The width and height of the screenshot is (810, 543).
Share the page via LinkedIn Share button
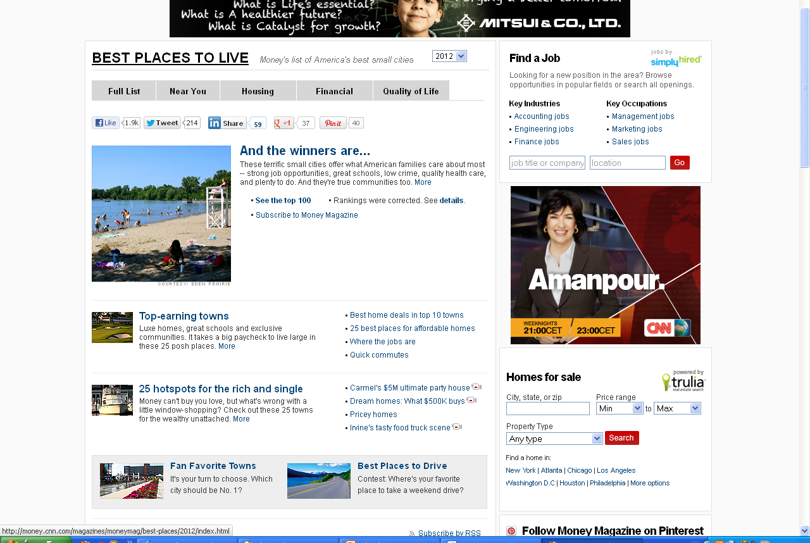tap(227, 123)
